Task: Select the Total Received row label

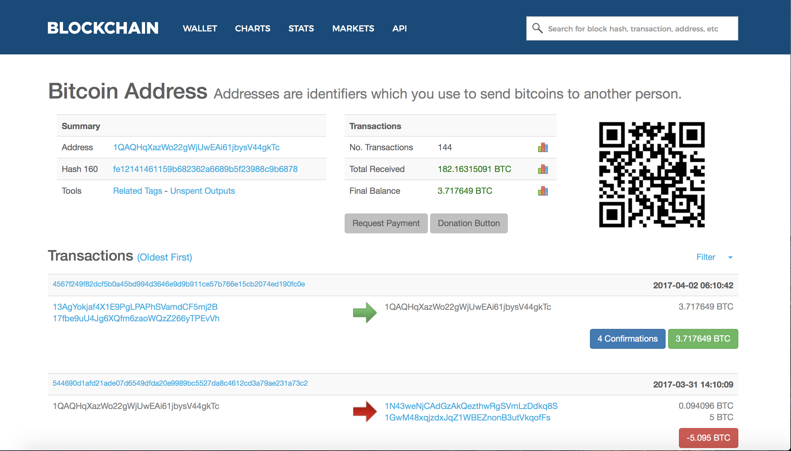Action: tap(377, 169)
